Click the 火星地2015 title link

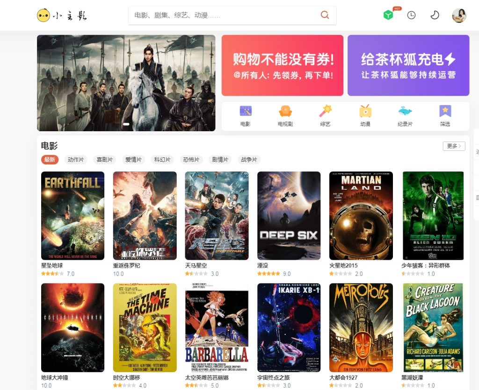coord(343,265)
